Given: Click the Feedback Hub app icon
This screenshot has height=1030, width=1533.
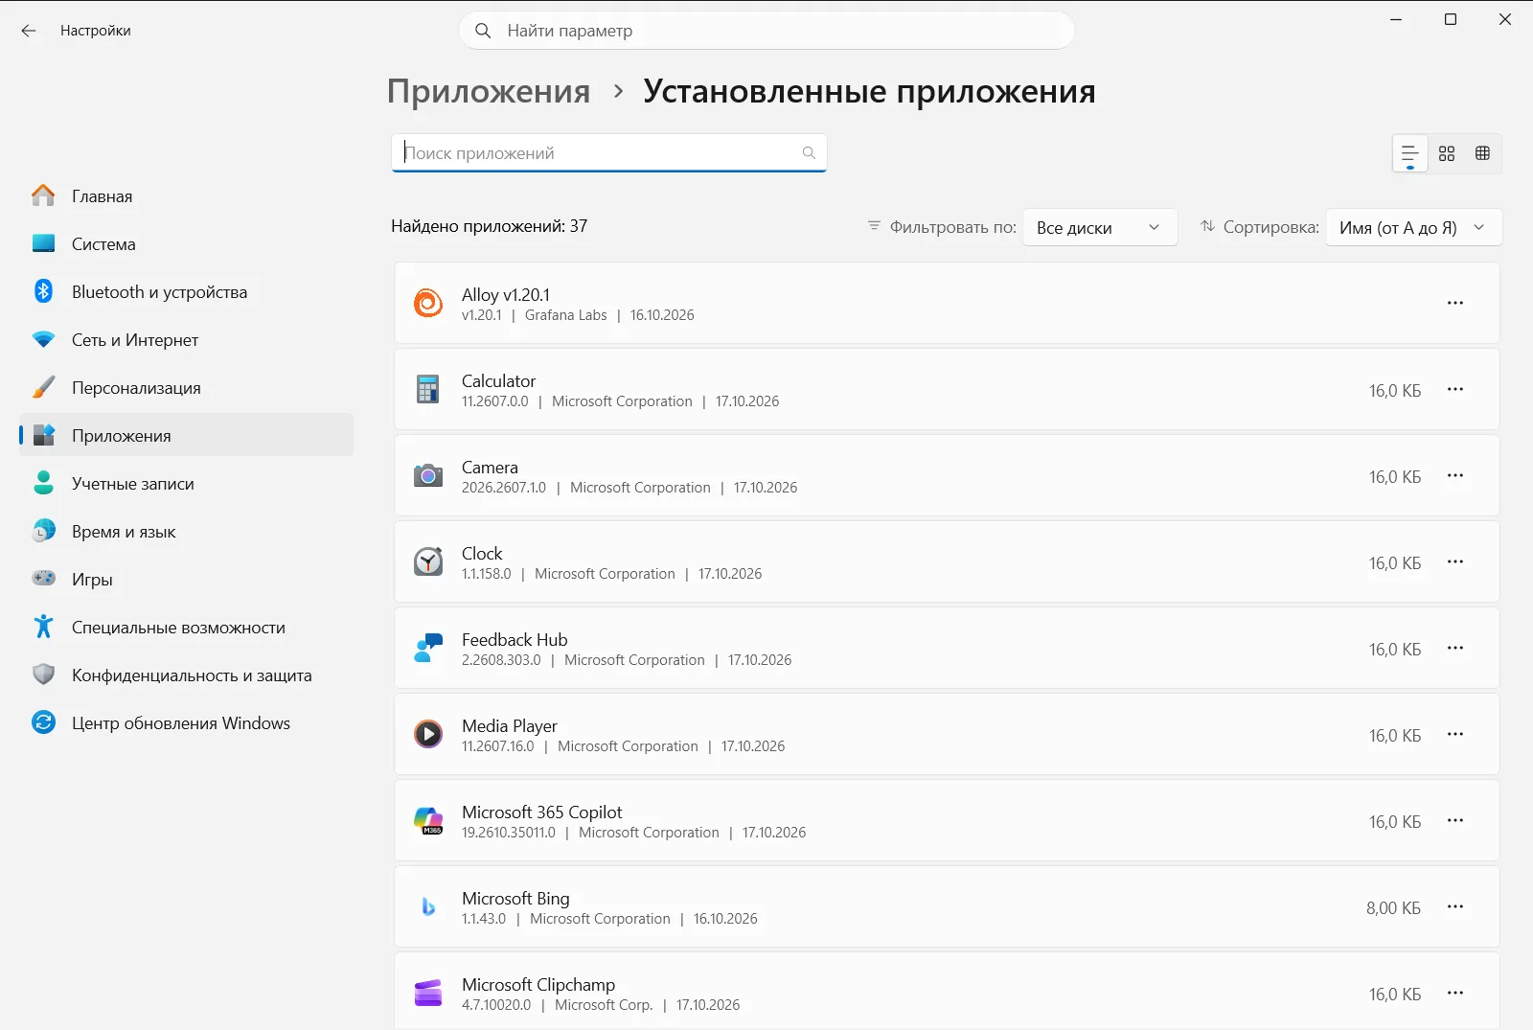Looking at the screenshot, I should (x=428, y=648).
